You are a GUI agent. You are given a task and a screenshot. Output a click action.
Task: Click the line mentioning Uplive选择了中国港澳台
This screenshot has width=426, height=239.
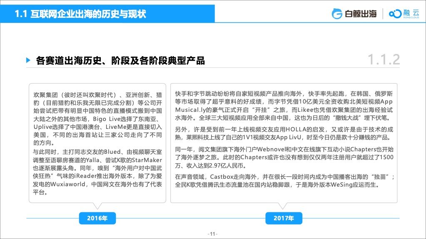pos(97,127)
